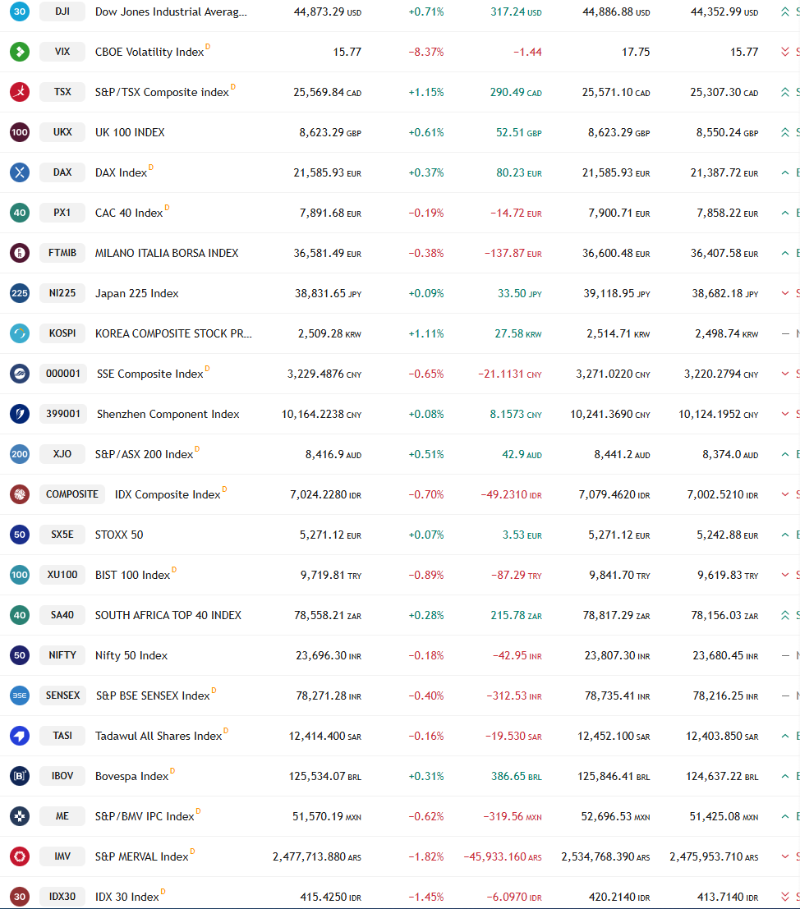Click the TSX change value +1.15%
This screenshot has height=909, width=800.
coord(426,92)
